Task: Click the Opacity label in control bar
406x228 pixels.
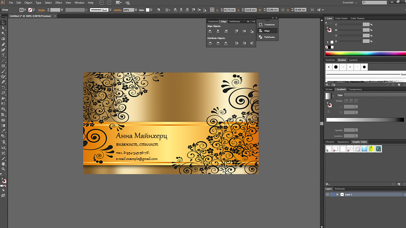Action: (x=117, y=10)
